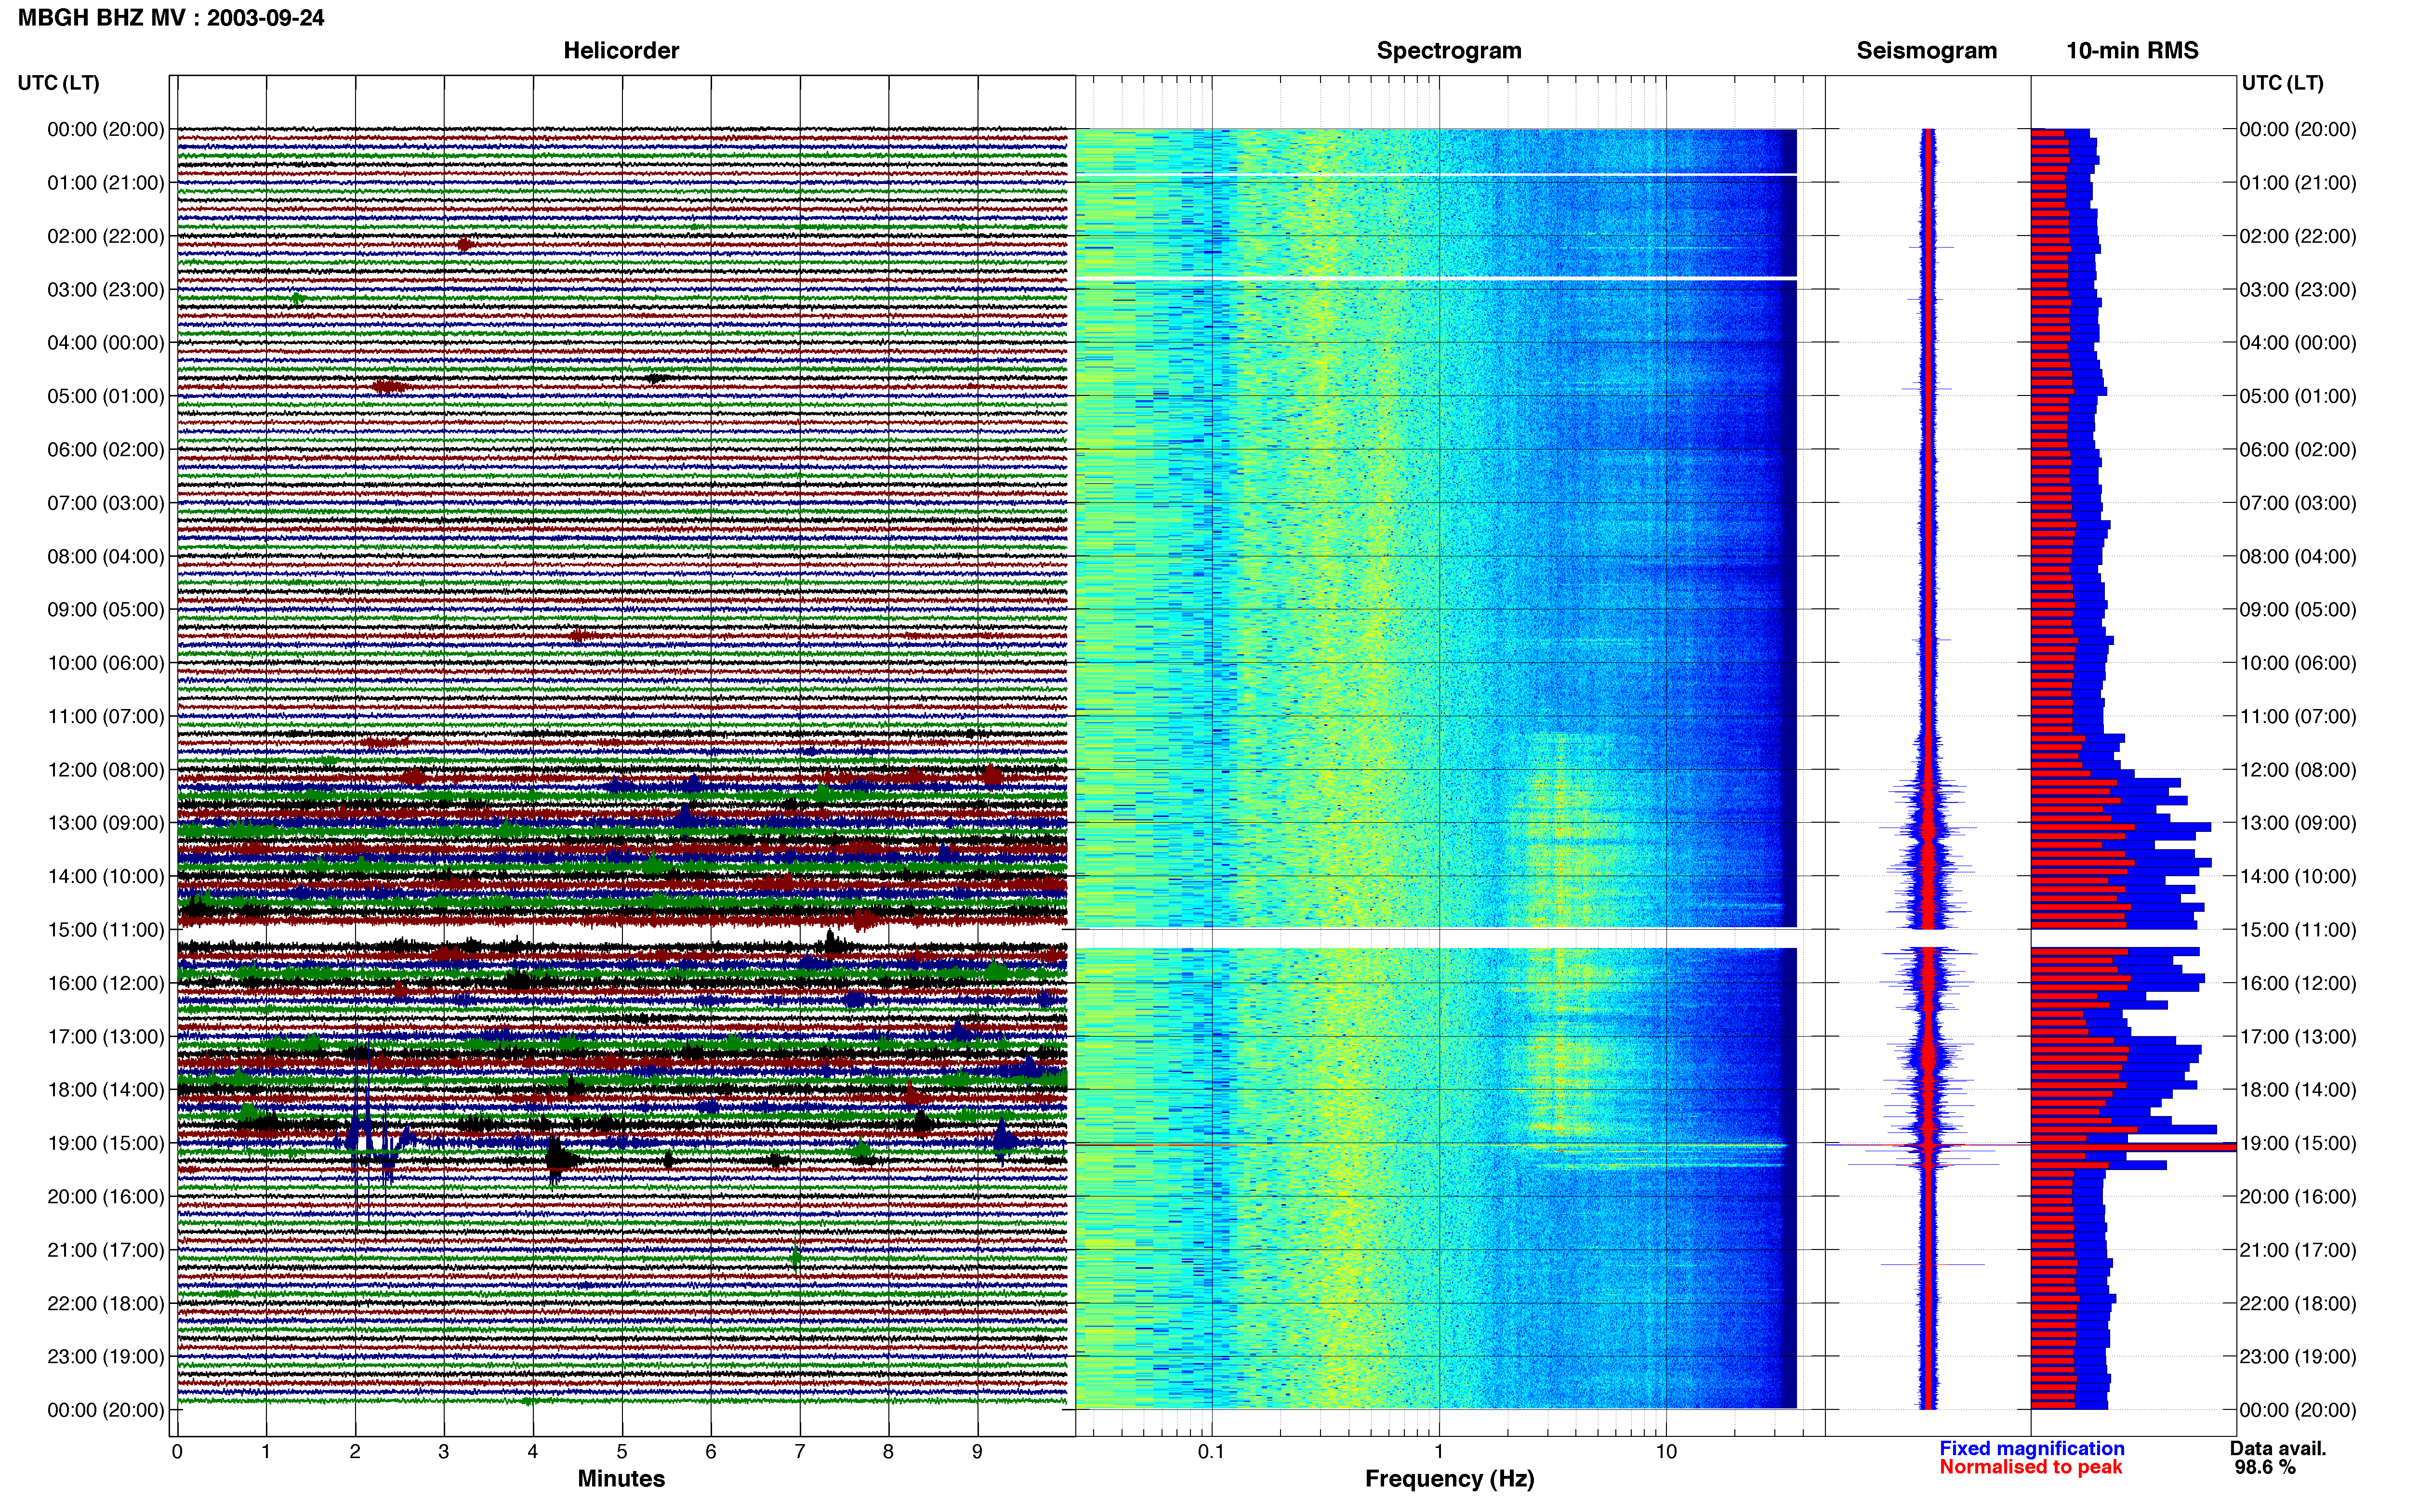Click the helicorder "9" minute tick label
Screen dimensions: 2418x1512
(x=977, y=1452)
